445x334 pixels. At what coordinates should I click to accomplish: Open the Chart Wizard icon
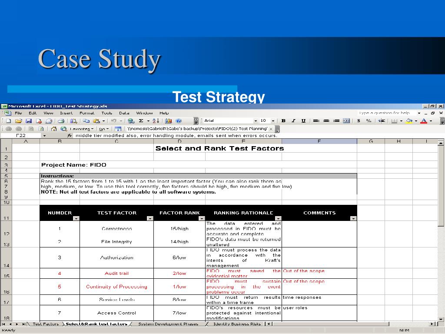click(x=168, y=121)
